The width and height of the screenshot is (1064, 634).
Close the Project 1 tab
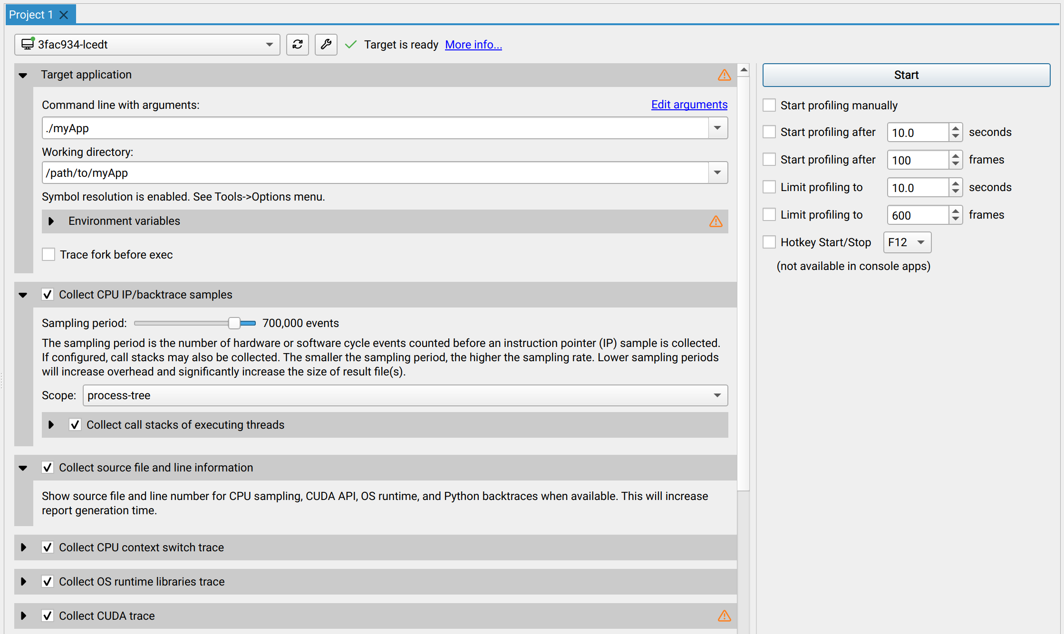[64, 15]
